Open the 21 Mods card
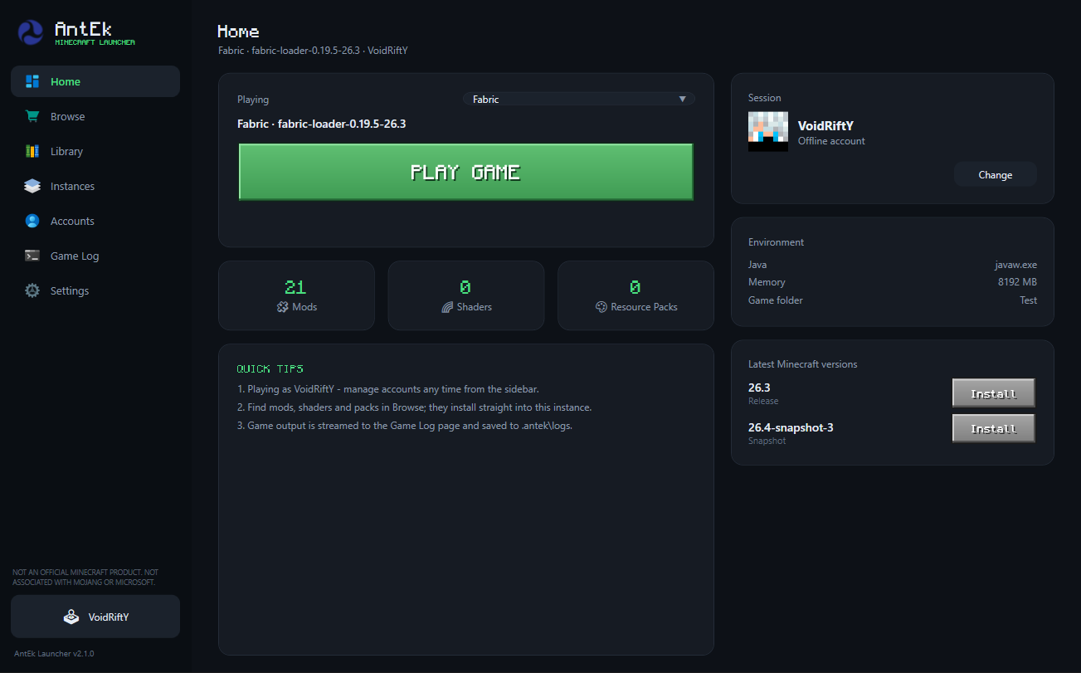 (296, 295)
